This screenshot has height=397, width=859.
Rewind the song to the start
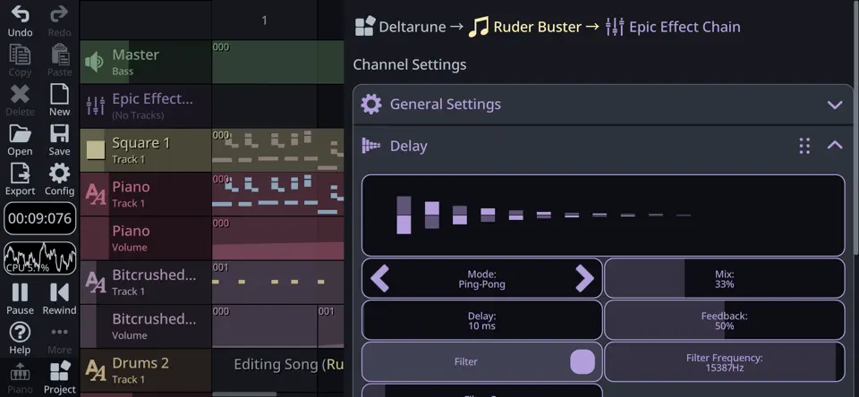59,292
